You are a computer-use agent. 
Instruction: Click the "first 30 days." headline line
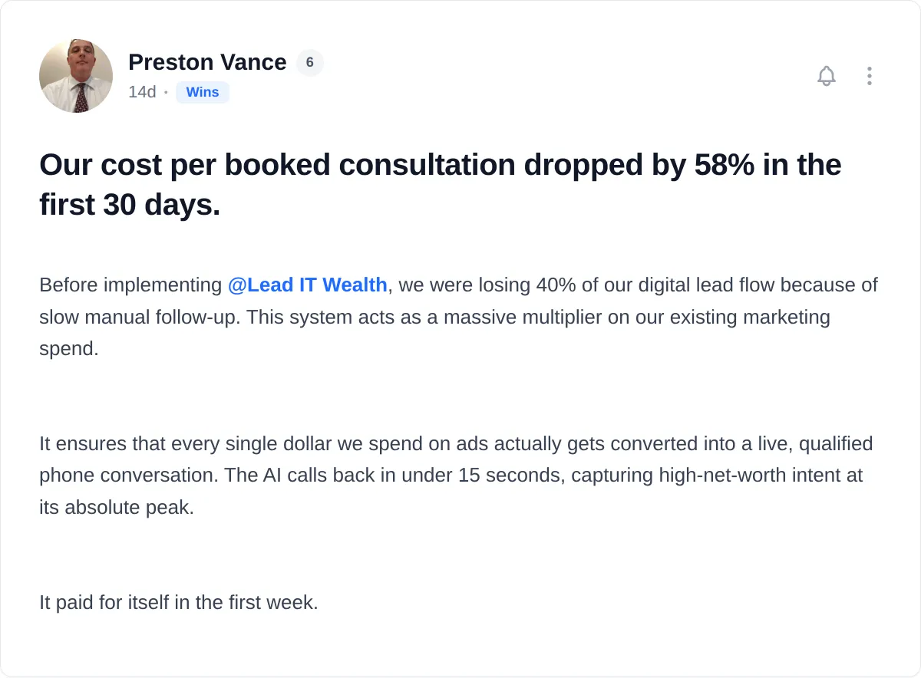tap(130, 205)
